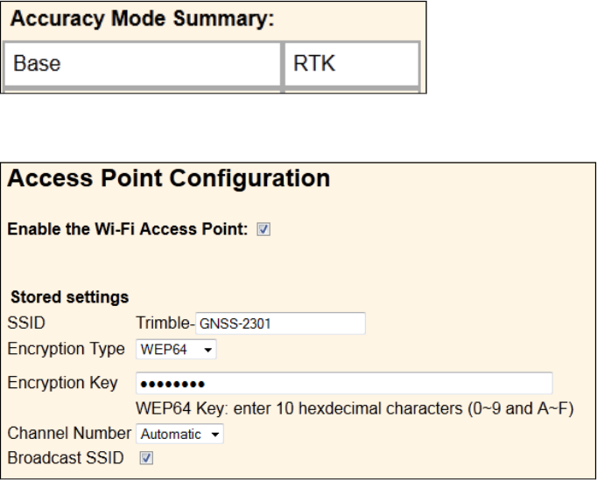The image size is (597, 480).
Task: Click the WEP64 Key hexadecimal hint text
Action: click(355, 409)
